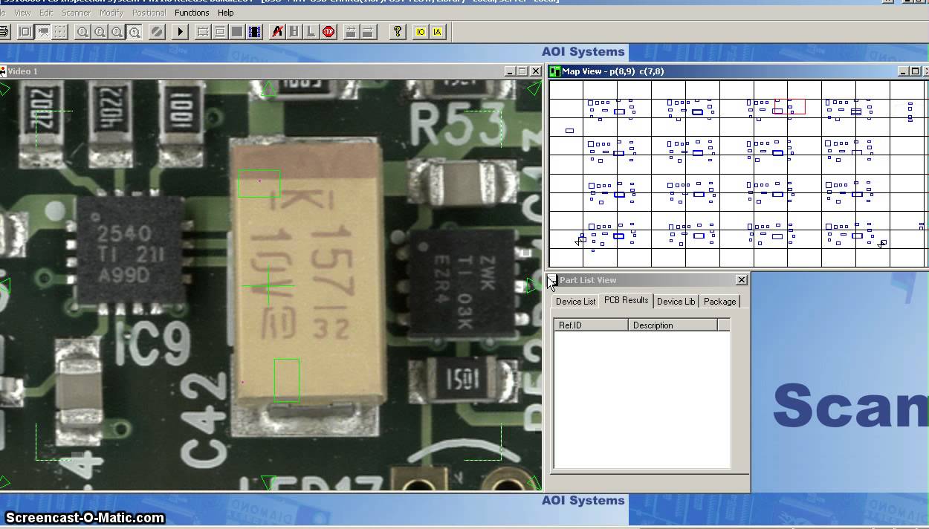
Task: Click the double-square frame toolbar icon
Action: (x=25, y=32)
